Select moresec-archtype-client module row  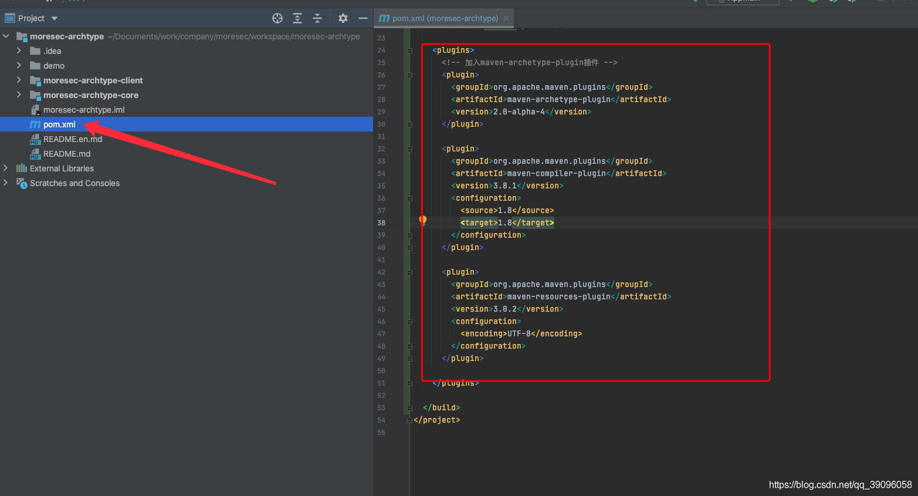point(187,80)
